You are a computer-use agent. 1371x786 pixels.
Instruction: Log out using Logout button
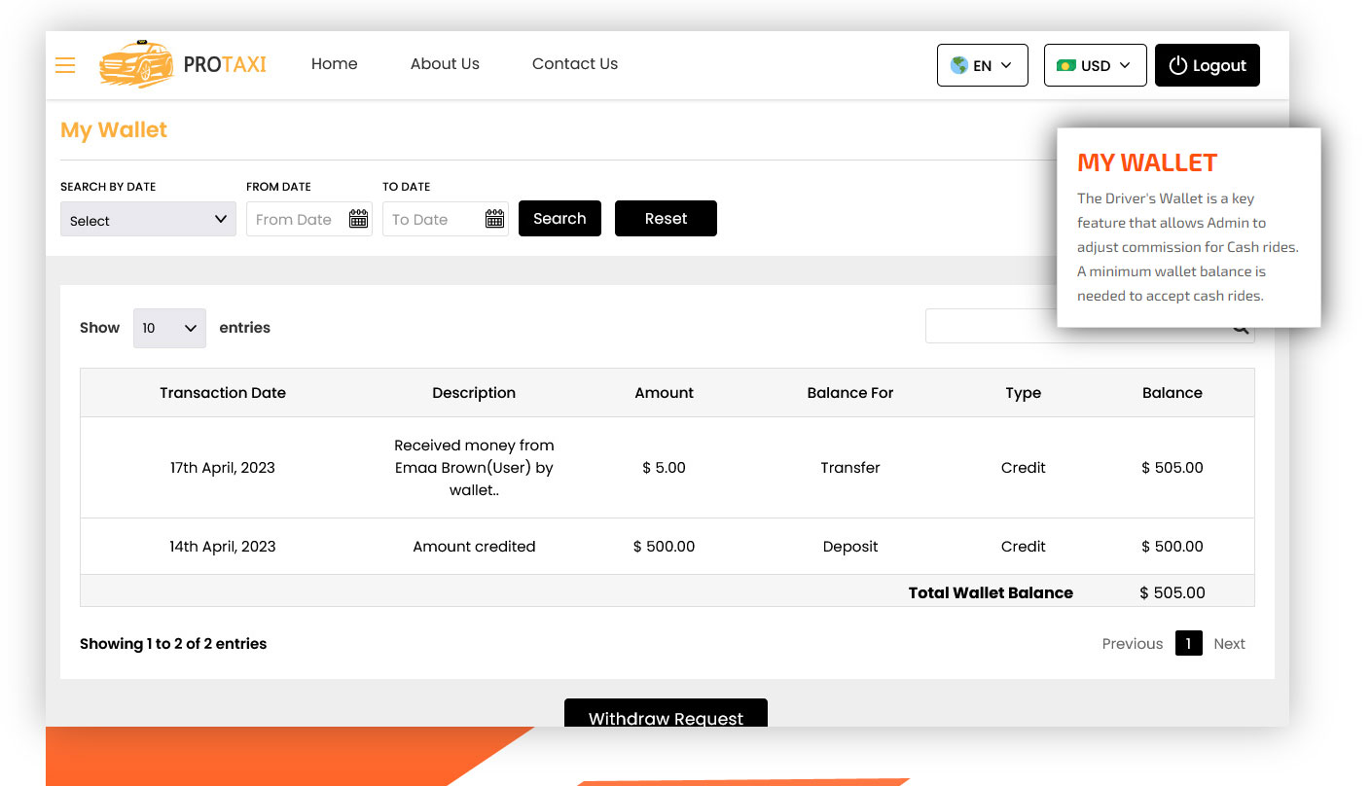click(x=1208, y=65)
